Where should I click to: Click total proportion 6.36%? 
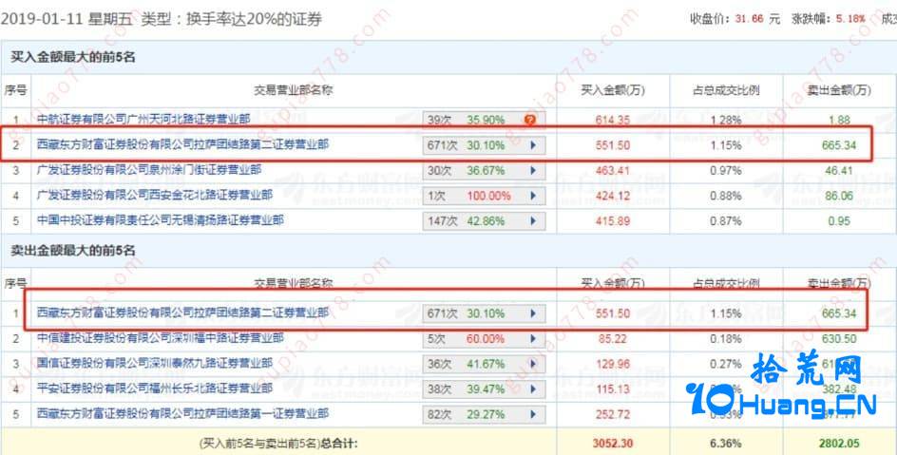pyautogui.click(x=726, y=444)
